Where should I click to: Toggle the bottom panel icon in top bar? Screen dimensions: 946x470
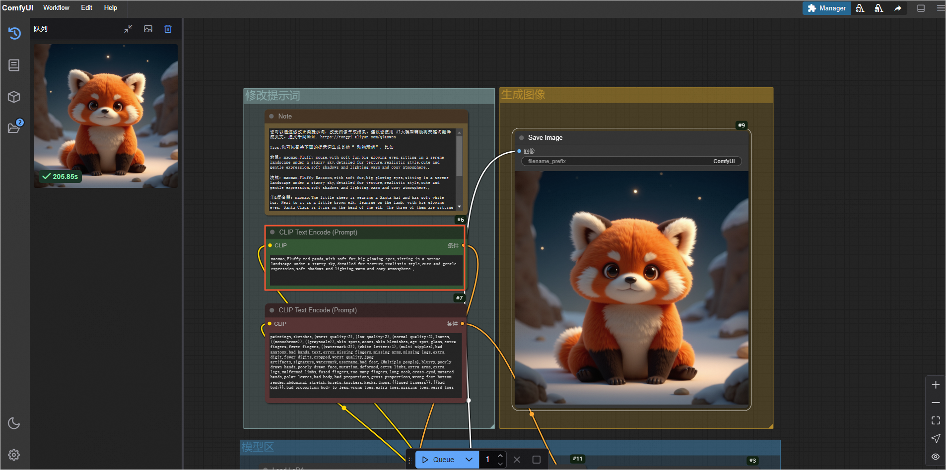point(921,8)
